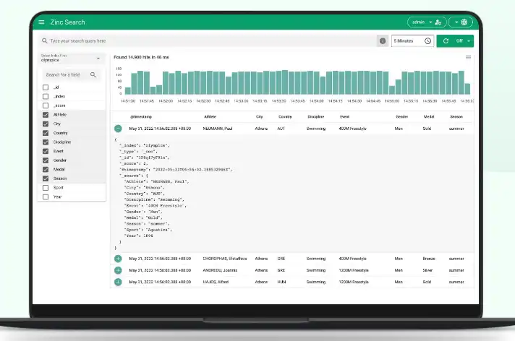
Task: Uncheck the City field checkbox
Action: tap(46, 124)
